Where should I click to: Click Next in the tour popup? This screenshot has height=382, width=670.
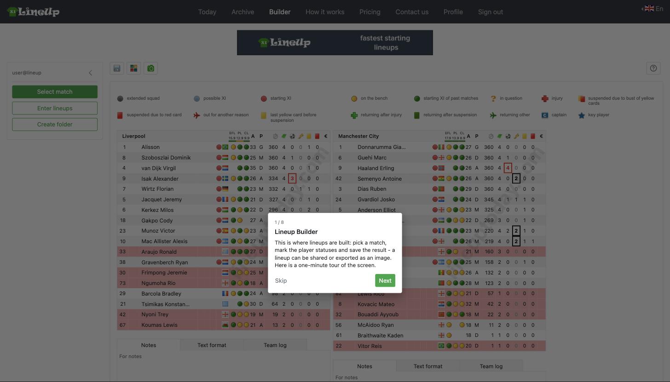(x=385, y=280)
